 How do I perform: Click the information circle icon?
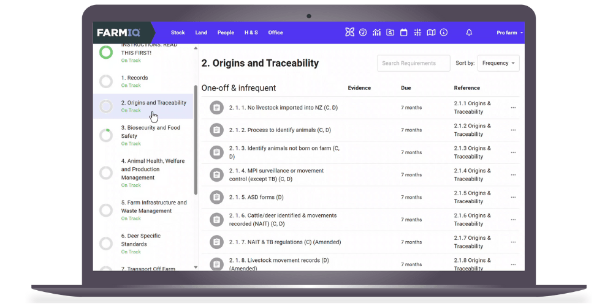[444, 32]
